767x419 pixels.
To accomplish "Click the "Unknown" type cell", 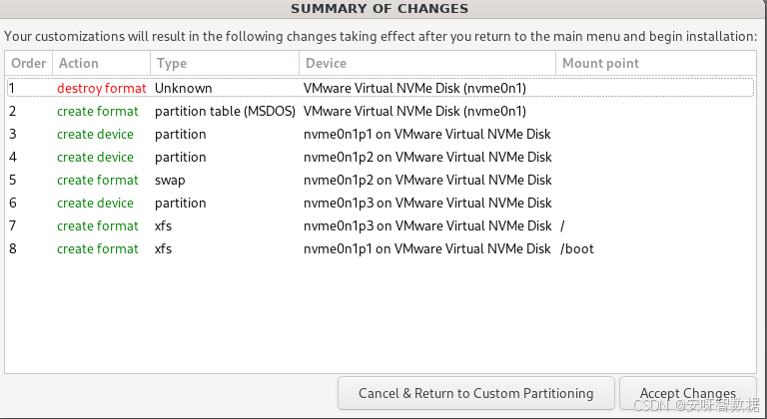I will 183,88.
